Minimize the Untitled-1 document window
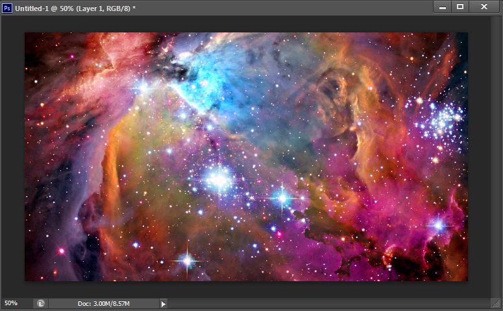The width and height of the screenshot is (503, 311). (x=443, y=6)
